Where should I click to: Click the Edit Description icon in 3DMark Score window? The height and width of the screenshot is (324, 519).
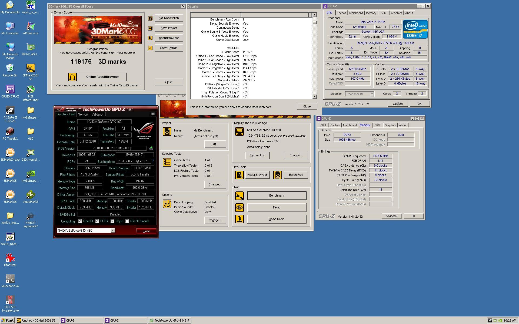pos(150,18)
